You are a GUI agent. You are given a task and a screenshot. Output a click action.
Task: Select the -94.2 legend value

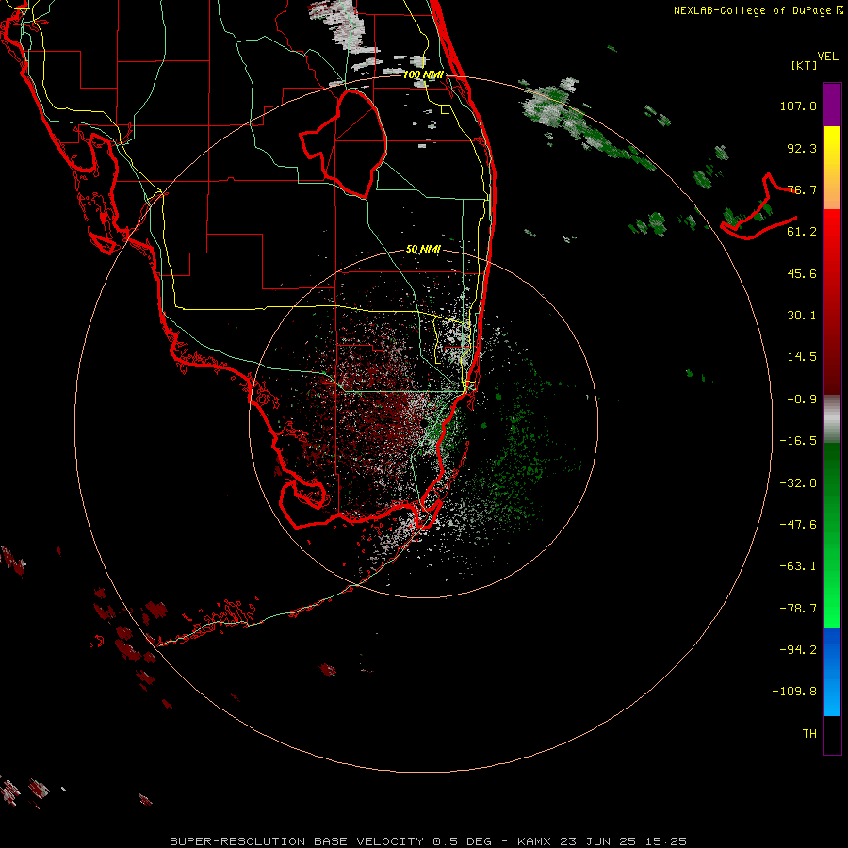pos(798,650)
